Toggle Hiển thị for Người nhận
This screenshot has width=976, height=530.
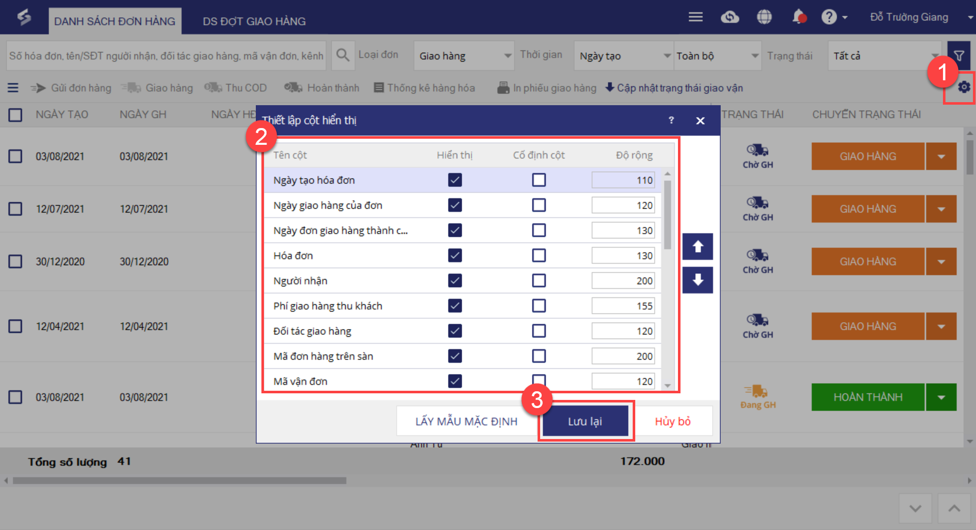click(455, 280)
